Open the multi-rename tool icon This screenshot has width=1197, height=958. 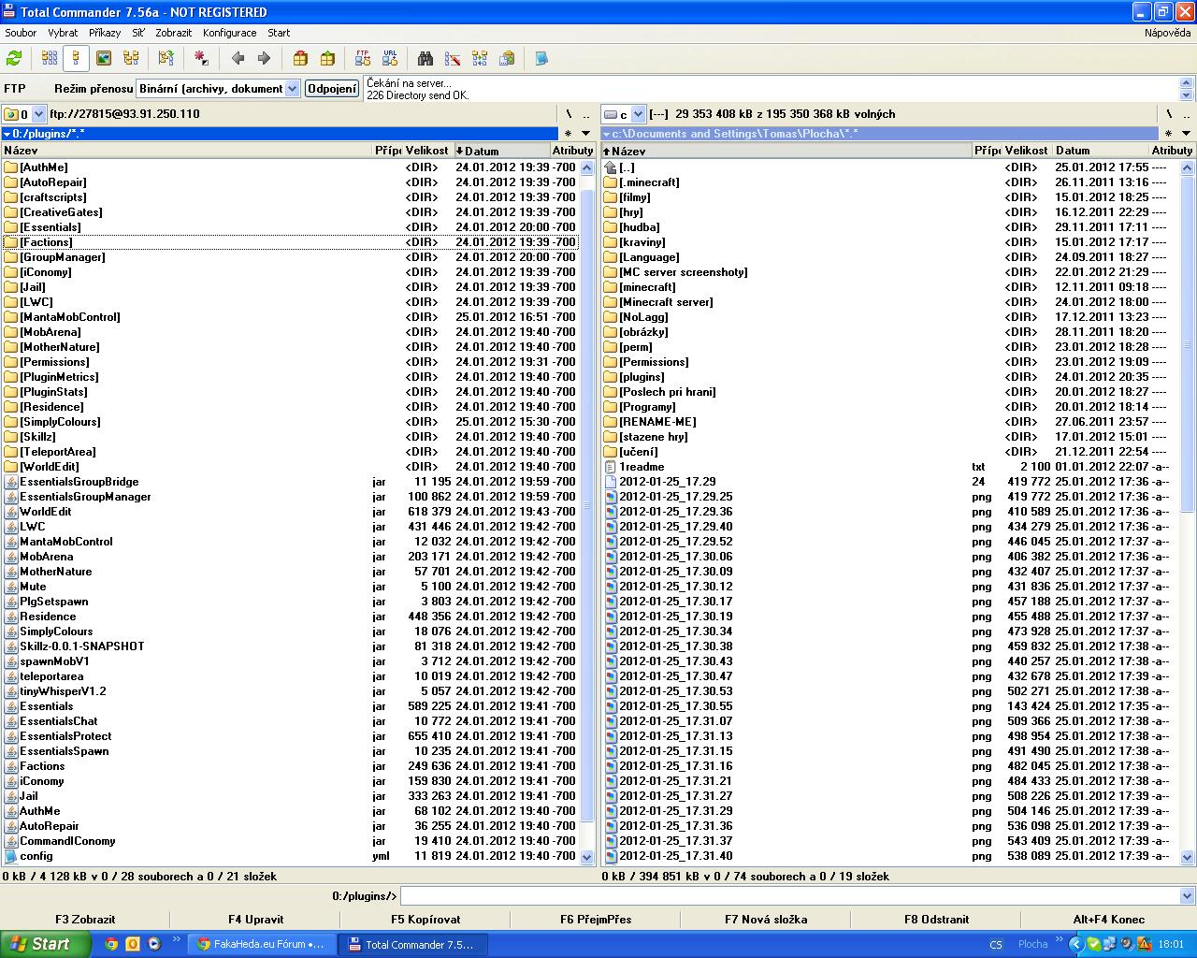coord(453,58)
